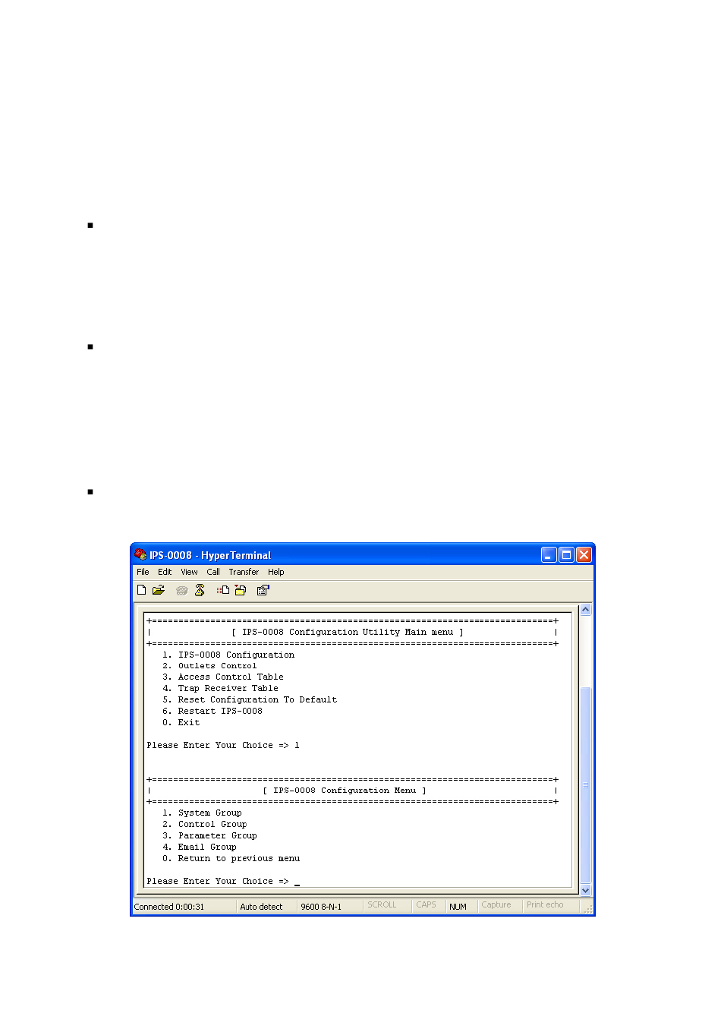The height and width of the screenshot is (1029, 724).
Task: Click the CAPS status indicator
Action: 426,905
